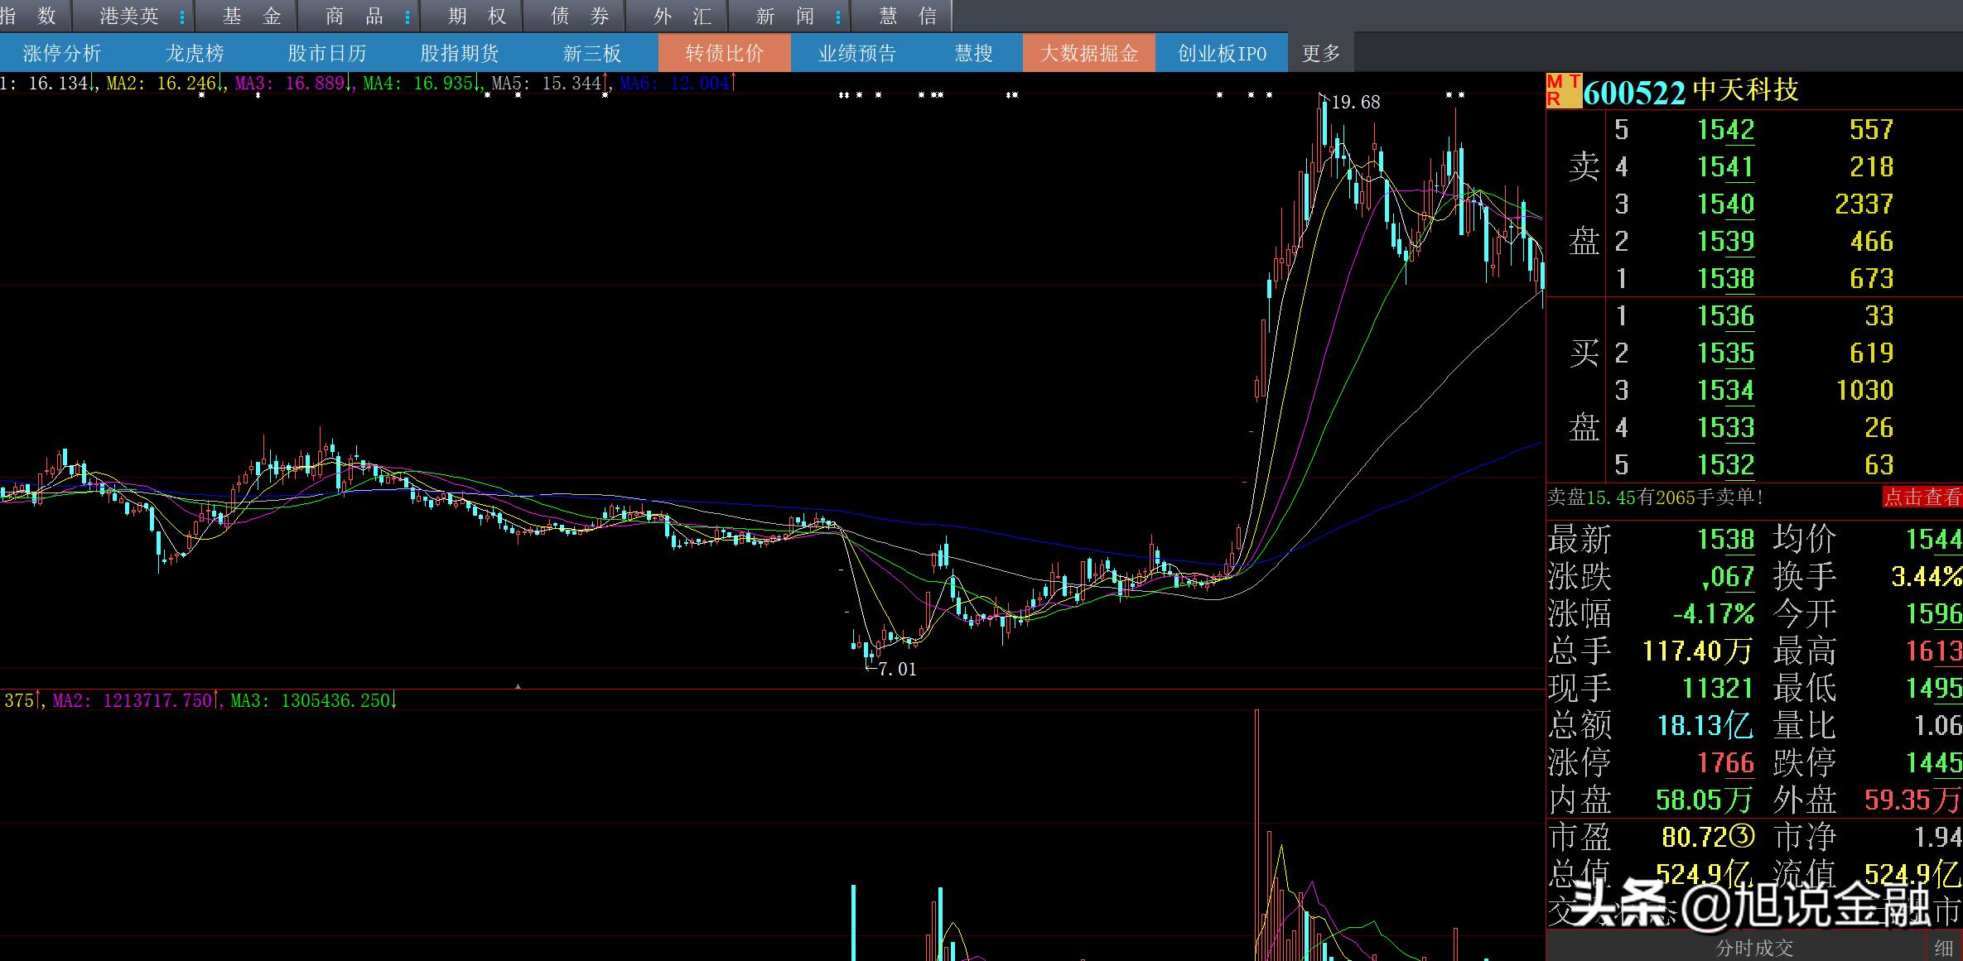
Task: Open dropdown dots next to 新闻
Action: 838,17
